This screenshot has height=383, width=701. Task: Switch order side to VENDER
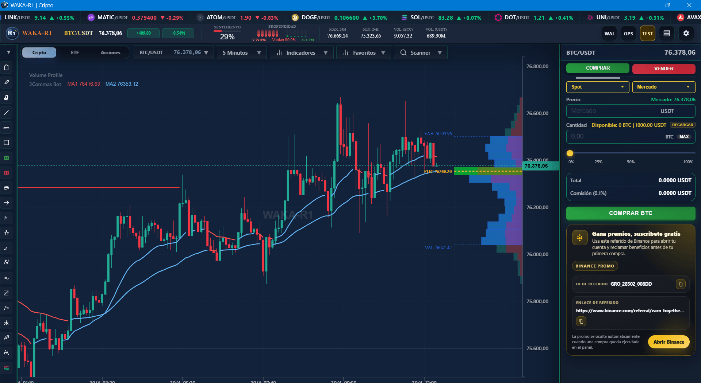coord(664,69)
